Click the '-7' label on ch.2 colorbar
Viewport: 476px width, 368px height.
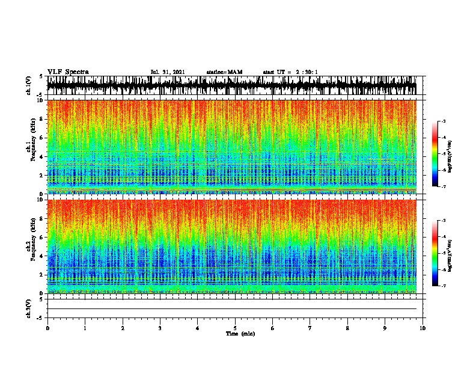click(x=443, y=286)
